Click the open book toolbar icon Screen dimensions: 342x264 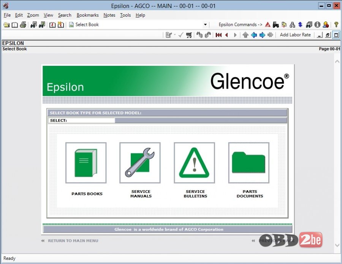(x=14, y=25)
